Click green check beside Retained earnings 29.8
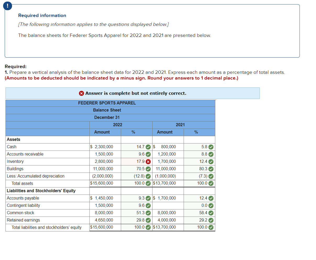The image size is (316, 260). (x=148, y=220)
